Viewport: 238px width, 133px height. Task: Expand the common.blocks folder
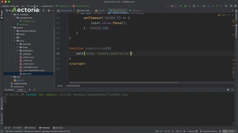pos(15,31)
